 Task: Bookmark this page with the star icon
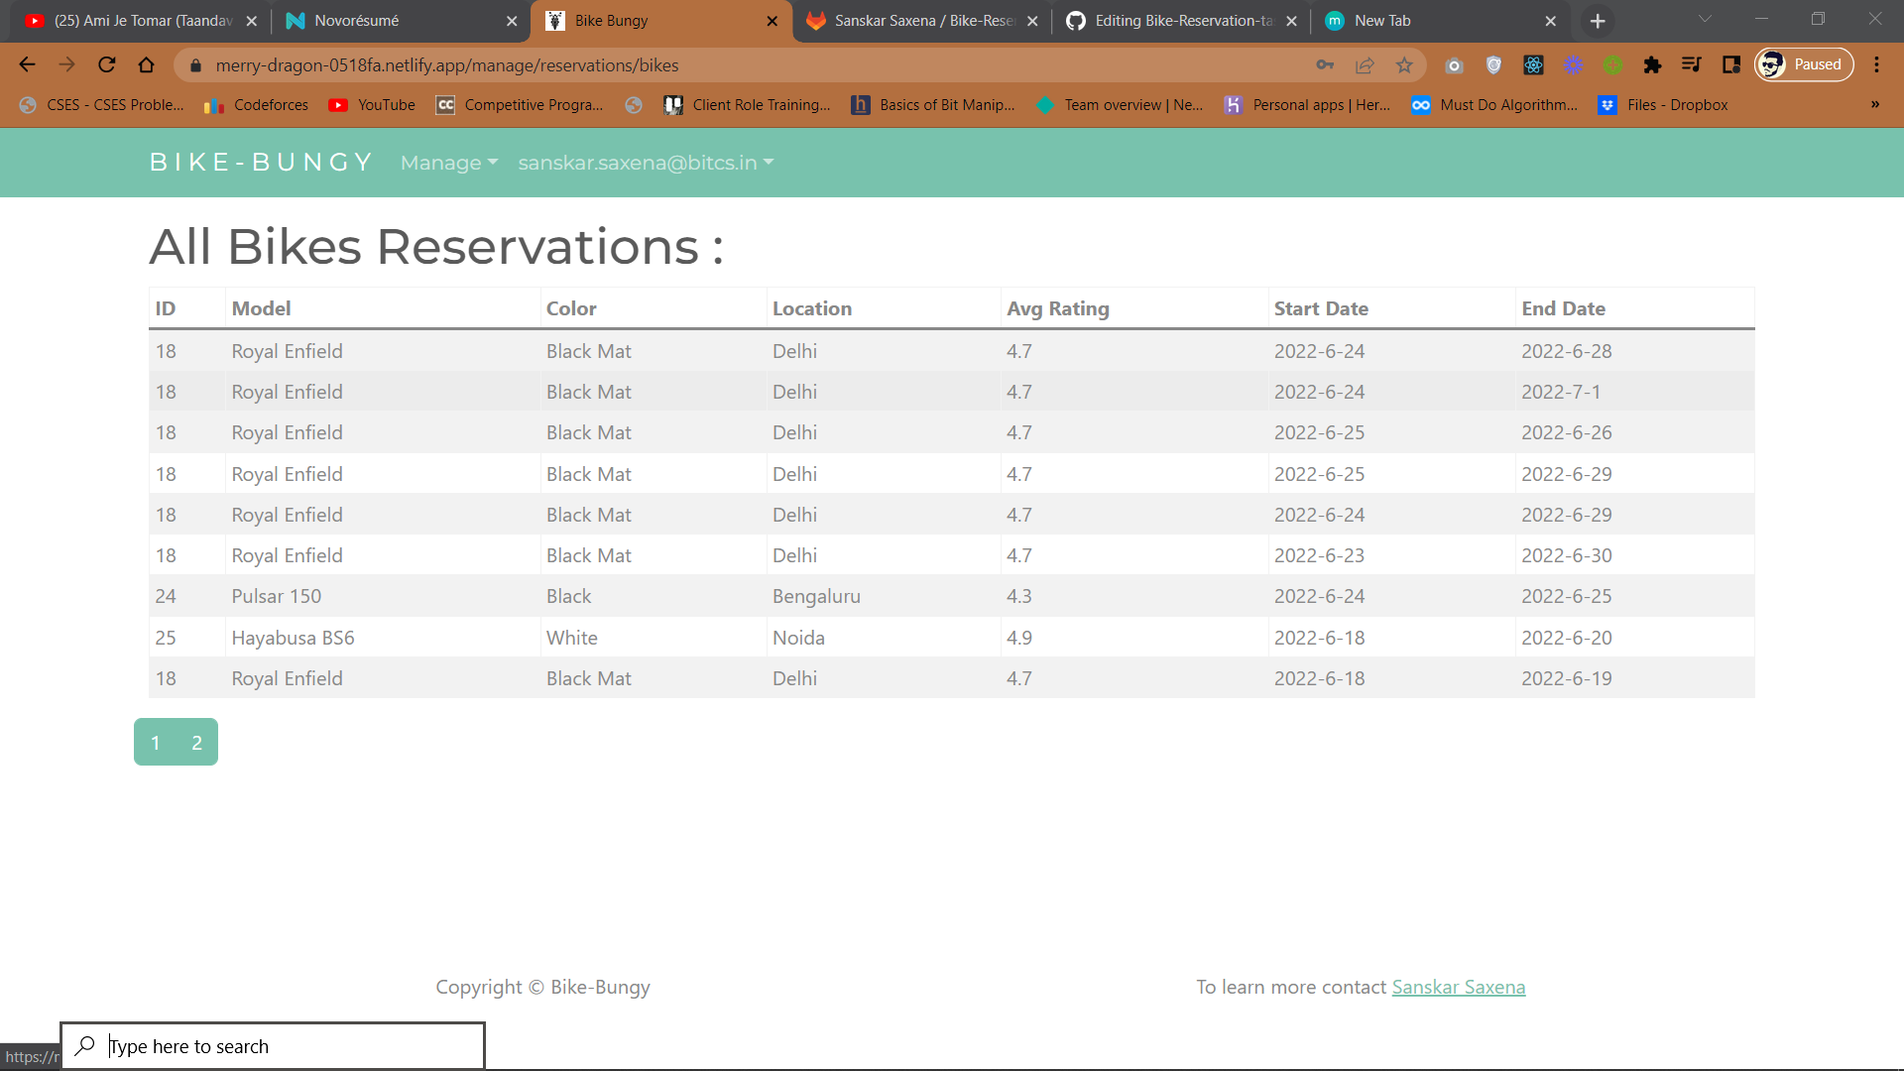click(x=1404, y=64)
